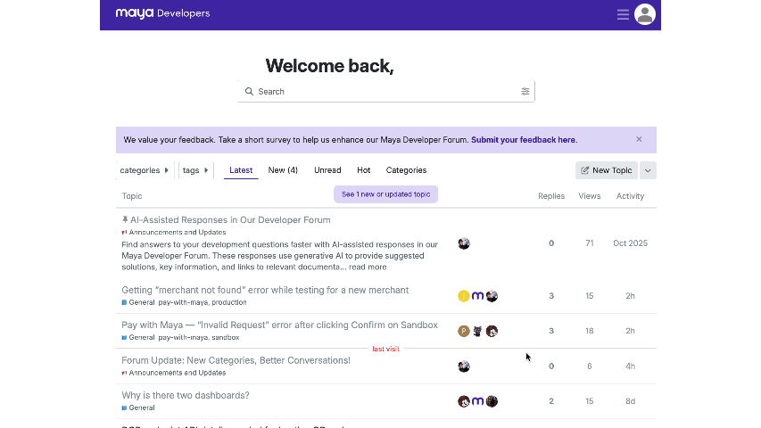Click 'See 1 new or updated topic' button

coord(385,194)
